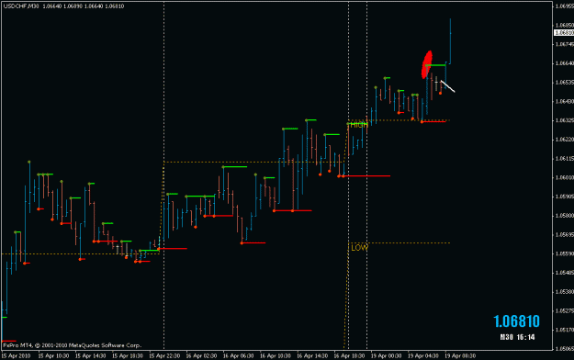Select the LOW label on the chart
This screenshot has height=360, width=574.
pos(359,248)
